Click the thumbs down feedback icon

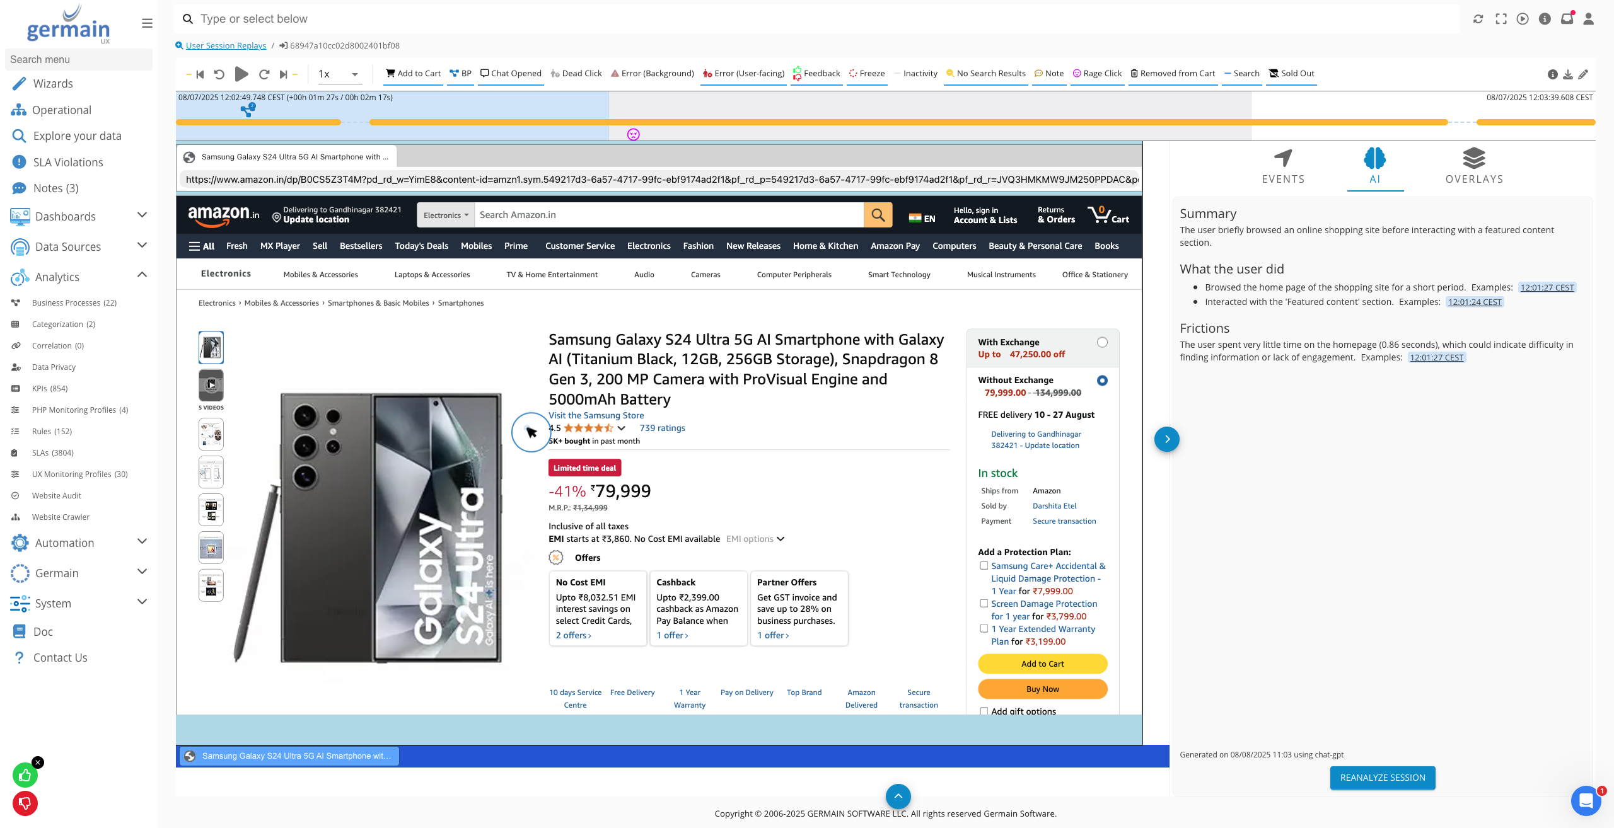click(x=25, y=803)
